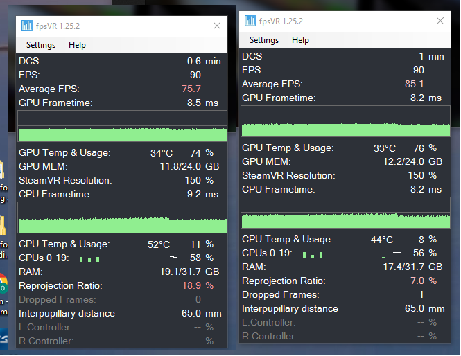Click GPU frametime graph in left window
The width and height of the screenshot is (461, 356).
coord(122,126)
